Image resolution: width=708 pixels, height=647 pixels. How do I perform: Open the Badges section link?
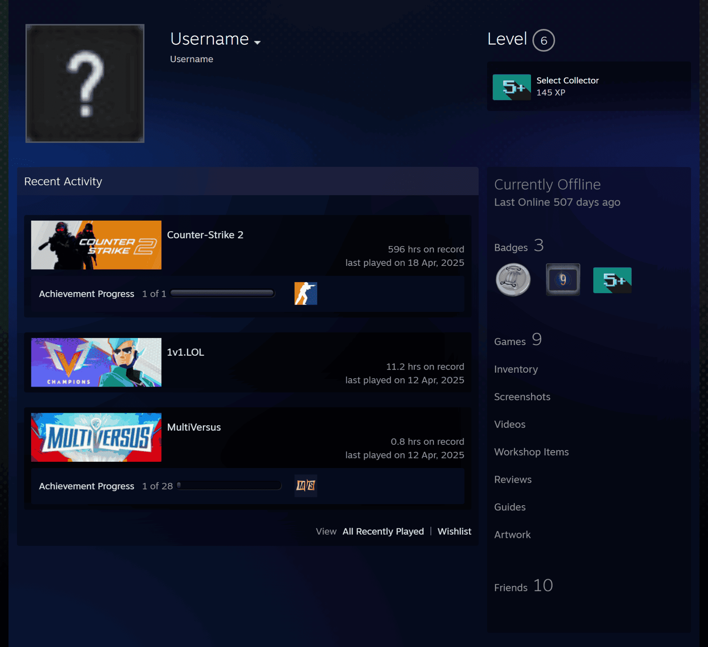click(x=519, y=246)
